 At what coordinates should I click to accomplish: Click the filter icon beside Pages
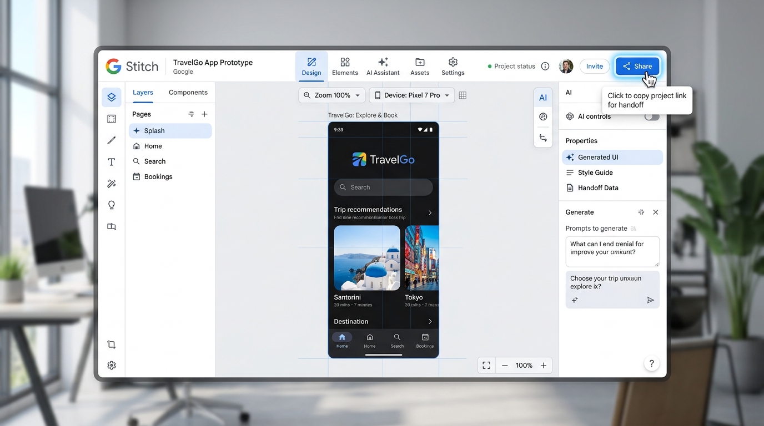coord(191,114)
